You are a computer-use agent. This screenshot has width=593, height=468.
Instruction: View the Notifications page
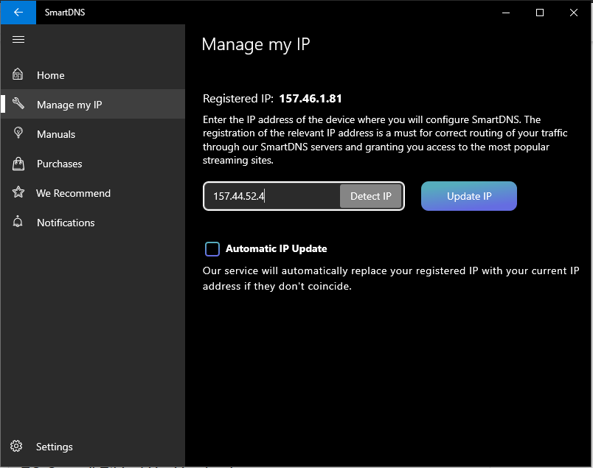(93, 223)
